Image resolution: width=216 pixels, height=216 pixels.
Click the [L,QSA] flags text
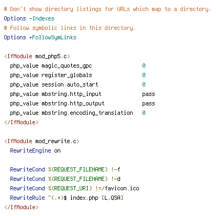tap(112, 198)
